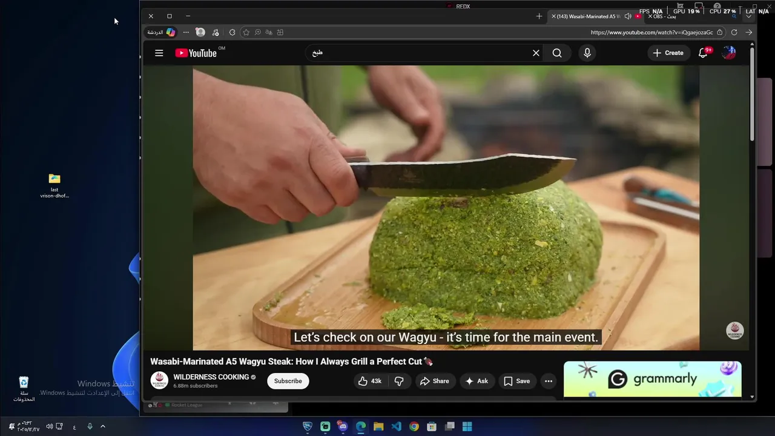Open the last vrison-dhof desktop folder
Viewport: 775px width, 436px height.
(x=54, y=186)
